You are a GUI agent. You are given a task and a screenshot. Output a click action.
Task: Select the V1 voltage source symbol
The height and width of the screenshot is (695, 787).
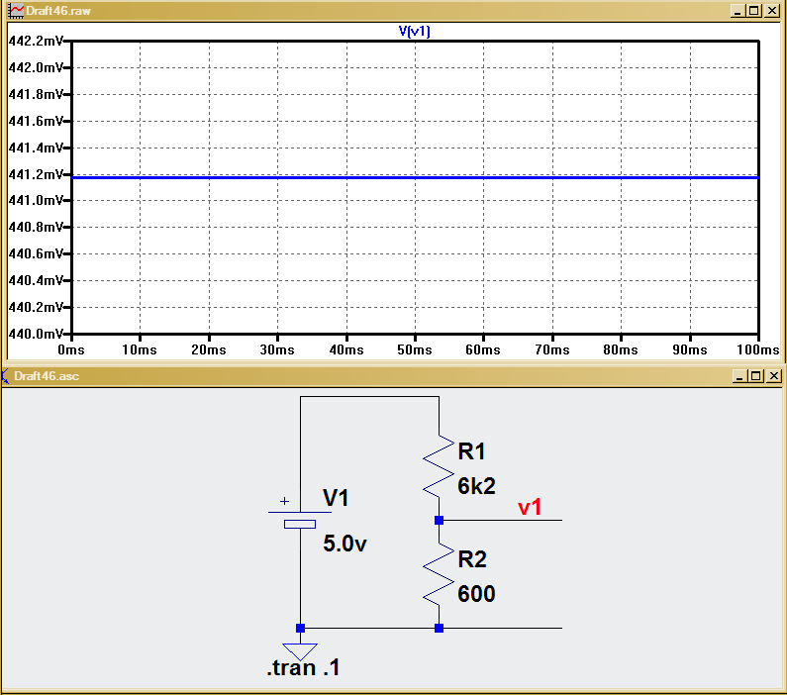point(300,518)
